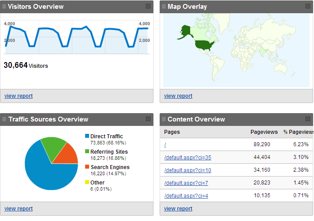Click the 18,273 (16.86%) value

[x=108, y=158]
